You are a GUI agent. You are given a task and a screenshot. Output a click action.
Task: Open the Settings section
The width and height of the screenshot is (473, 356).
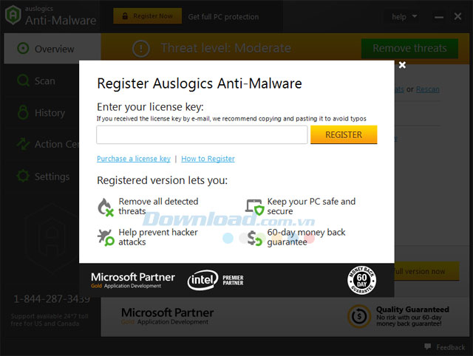(x=41, y=177)
